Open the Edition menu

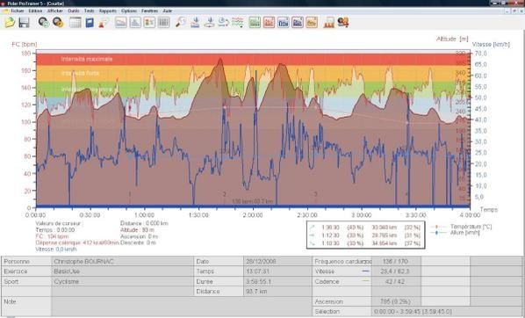click(x=35, y=11)
